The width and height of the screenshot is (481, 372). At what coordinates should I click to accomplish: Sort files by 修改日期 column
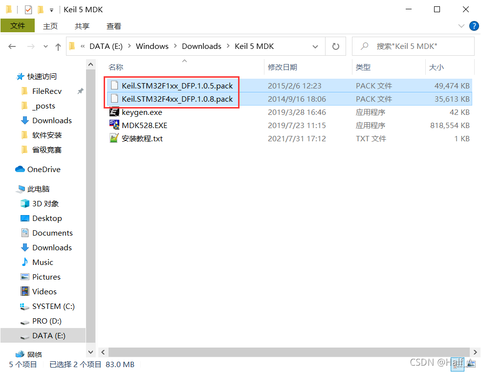pos(282,67)
